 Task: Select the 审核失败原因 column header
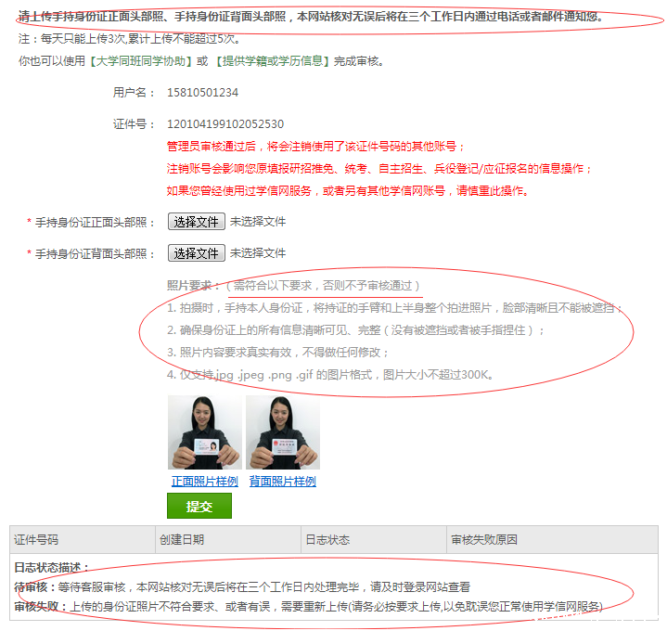[x=483, y=540]
